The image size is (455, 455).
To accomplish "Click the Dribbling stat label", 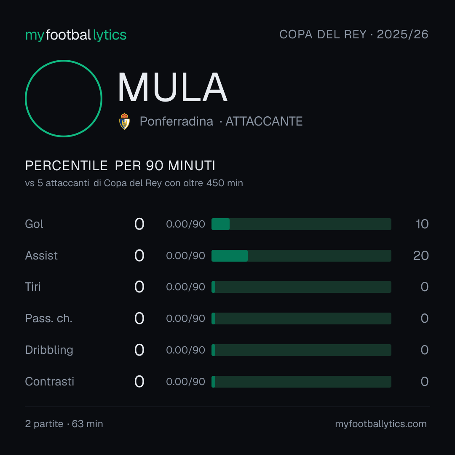I will 49,350.
